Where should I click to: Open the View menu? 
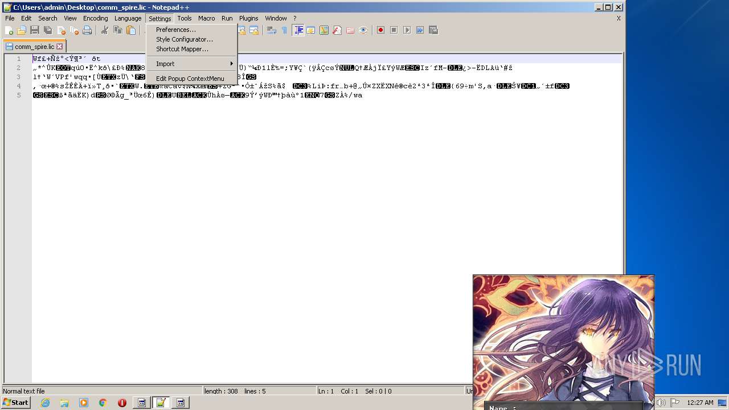70,18
